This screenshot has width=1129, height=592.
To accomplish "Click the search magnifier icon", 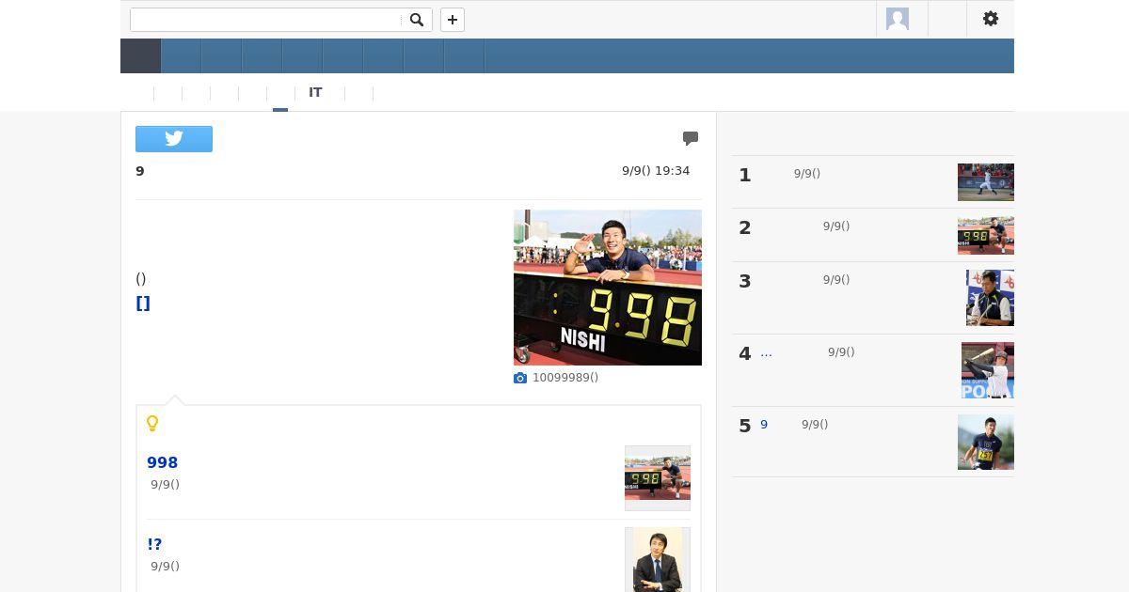I will (x=417, y=20).
